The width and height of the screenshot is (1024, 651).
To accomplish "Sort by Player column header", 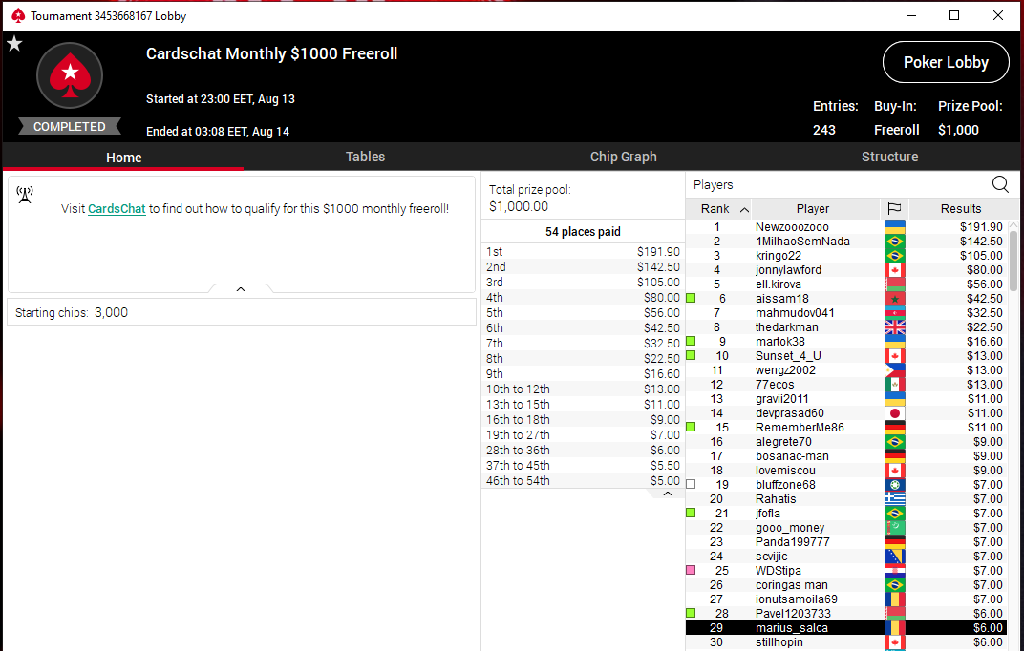I will (816, 209).
